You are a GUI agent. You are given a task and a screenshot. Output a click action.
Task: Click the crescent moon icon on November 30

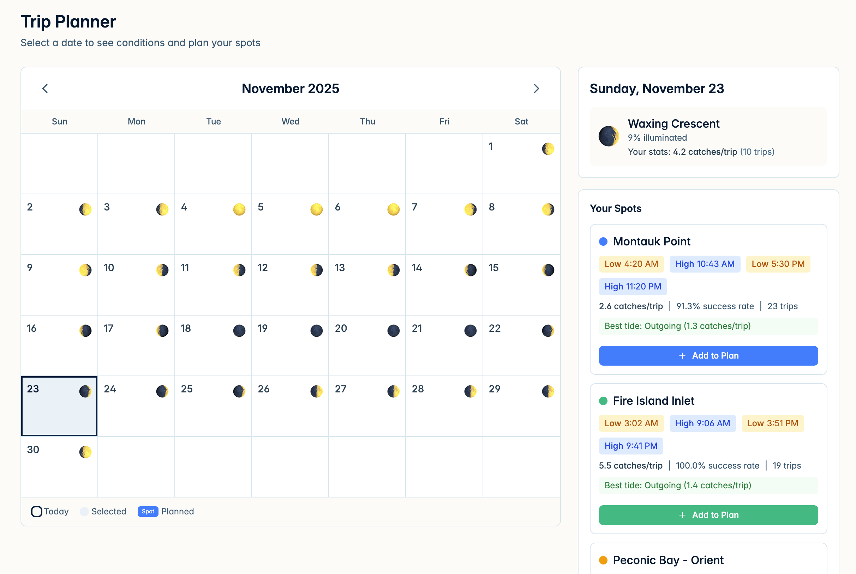click(x=85, y=451)
